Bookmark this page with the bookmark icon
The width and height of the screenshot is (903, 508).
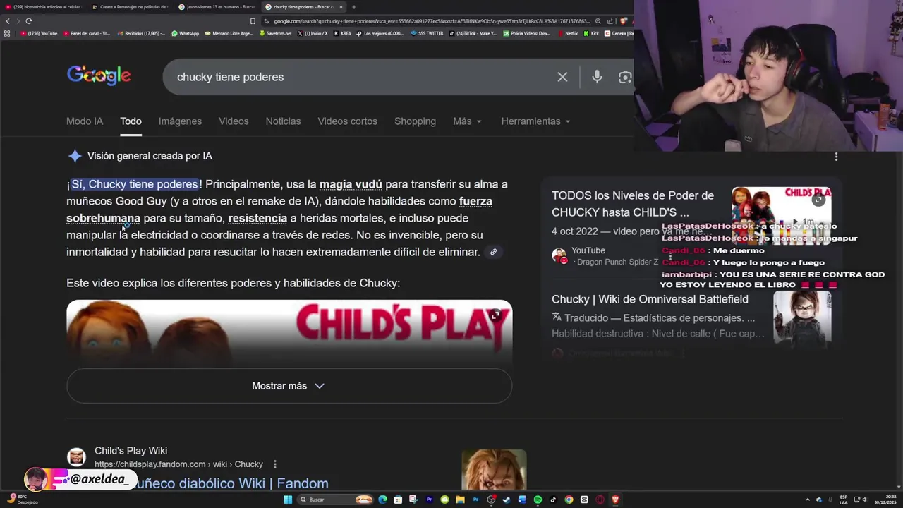pyautogui.click(x=253, y=21)
